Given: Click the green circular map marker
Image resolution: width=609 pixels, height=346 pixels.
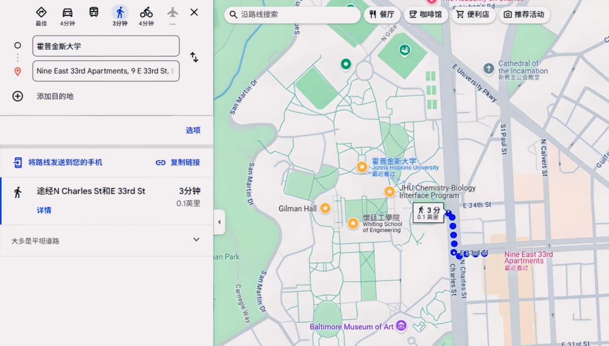Looking at the screenshot, I should pos(346,64).
